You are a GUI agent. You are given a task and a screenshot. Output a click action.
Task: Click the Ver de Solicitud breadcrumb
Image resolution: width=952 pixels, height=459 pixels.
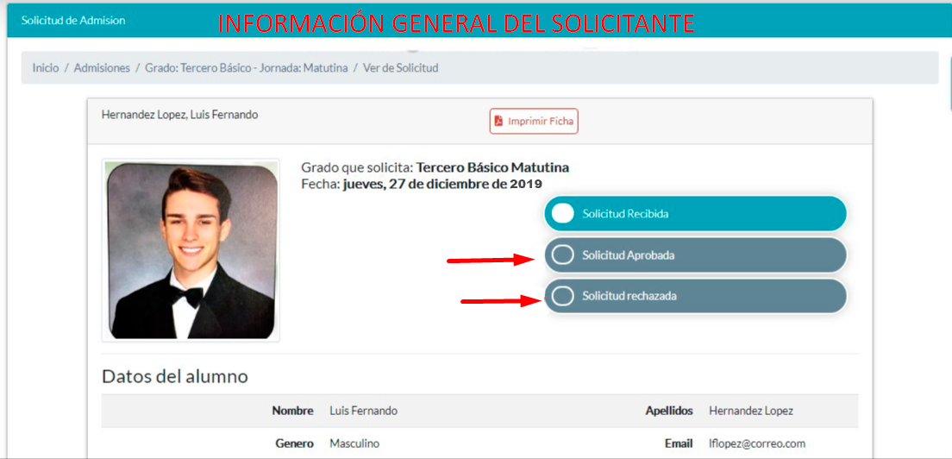point(401,68)
